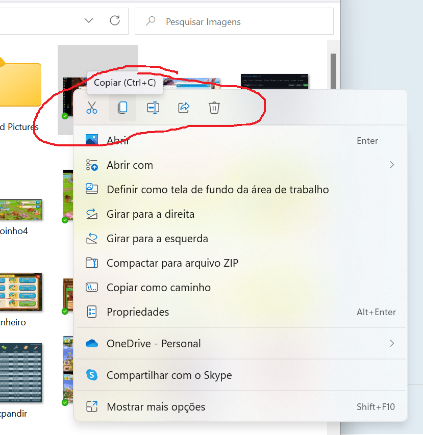This screenshot has width=423, height=435.
Task: Click the Copy icon in context menu
Action: (x=122, y=108)
